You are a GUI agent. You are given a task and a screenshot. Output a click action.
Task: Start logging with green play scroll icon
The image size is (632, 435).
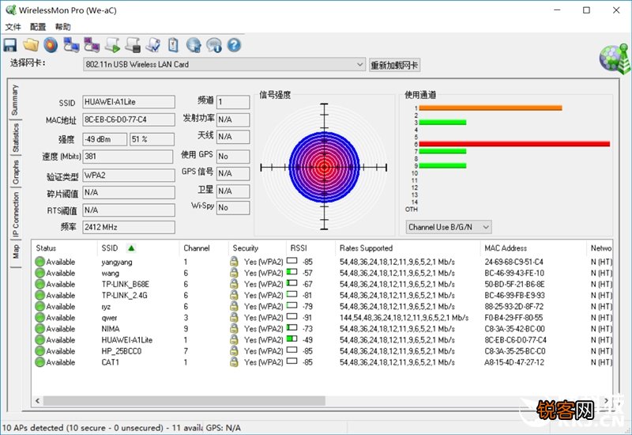tap(112, 45)
